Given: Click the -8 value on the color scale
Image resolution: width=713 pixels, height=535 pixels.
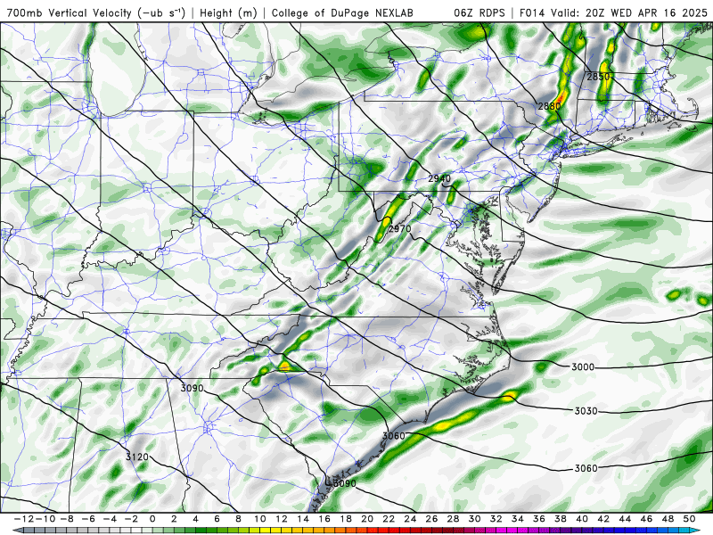Looking at the screenshot, I should click(66, 519).
